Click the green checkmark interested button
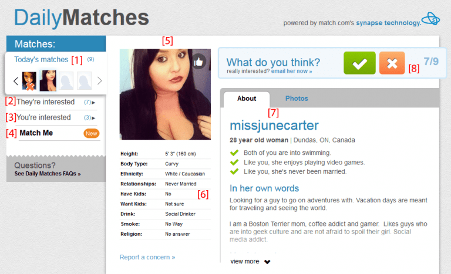 tap(359, 63)
